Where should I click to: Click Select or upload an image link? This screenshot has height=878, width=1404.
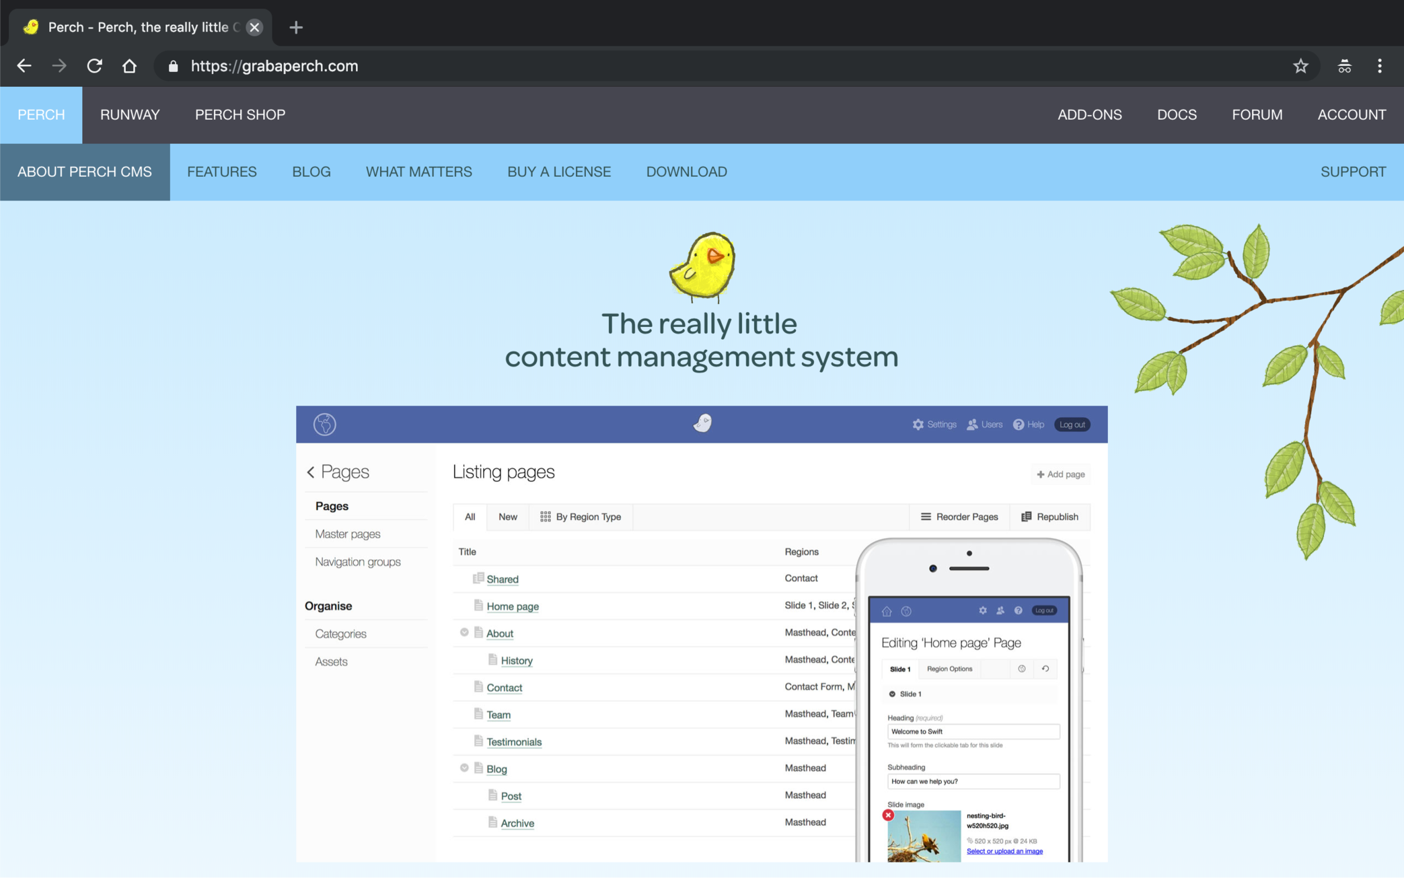point(1004,851)
